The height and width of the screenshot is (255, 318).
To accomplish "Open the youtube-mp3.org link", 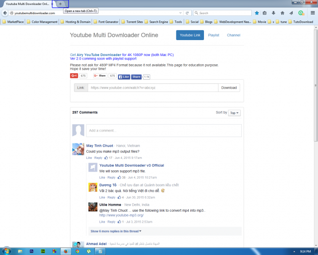I will pos(121,215).
